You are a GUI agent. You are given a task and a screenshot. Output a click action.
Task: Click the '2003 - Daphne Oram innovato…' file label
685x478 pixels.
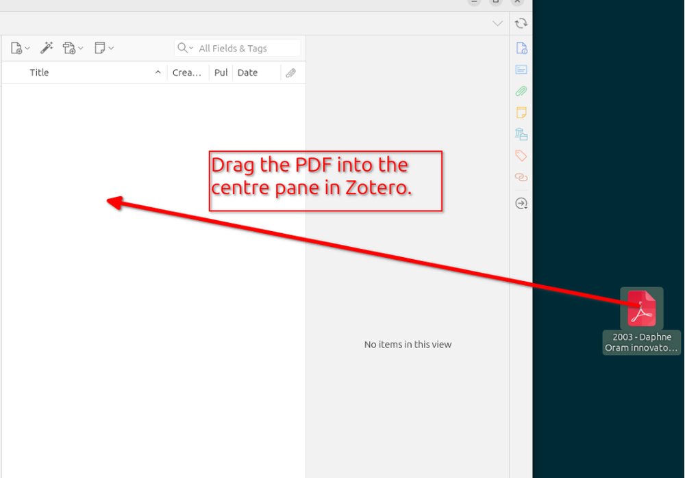point(641,343)
